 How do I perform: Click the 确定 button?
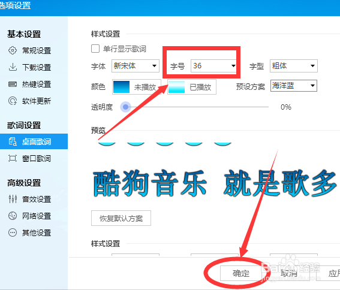coord(241,273)
